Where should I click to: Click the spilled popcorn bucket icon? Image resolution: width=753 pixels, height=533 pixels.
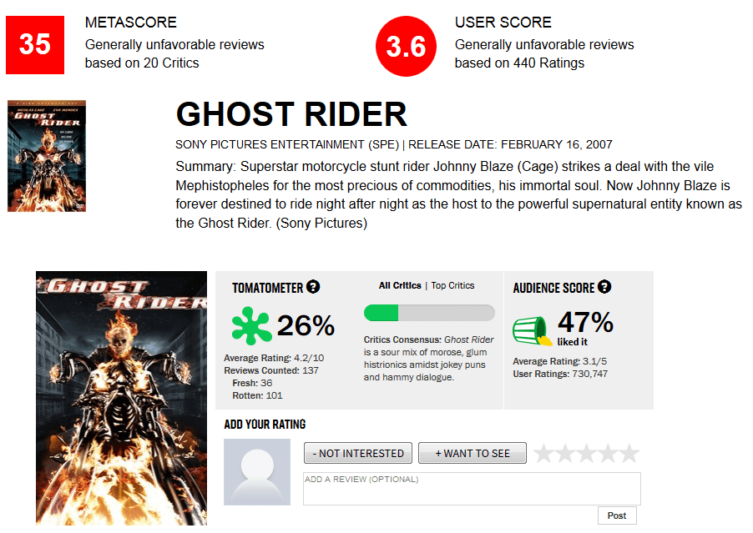pos(531,330)
